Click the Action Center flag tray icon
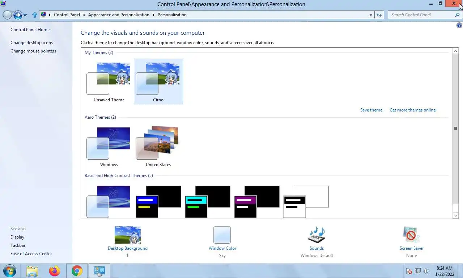Screen dimensions: 463x278 coord(409,271)
